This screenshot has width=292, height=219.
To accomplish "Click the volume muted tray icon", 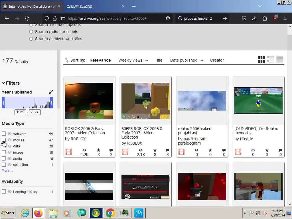I will 265,213.
